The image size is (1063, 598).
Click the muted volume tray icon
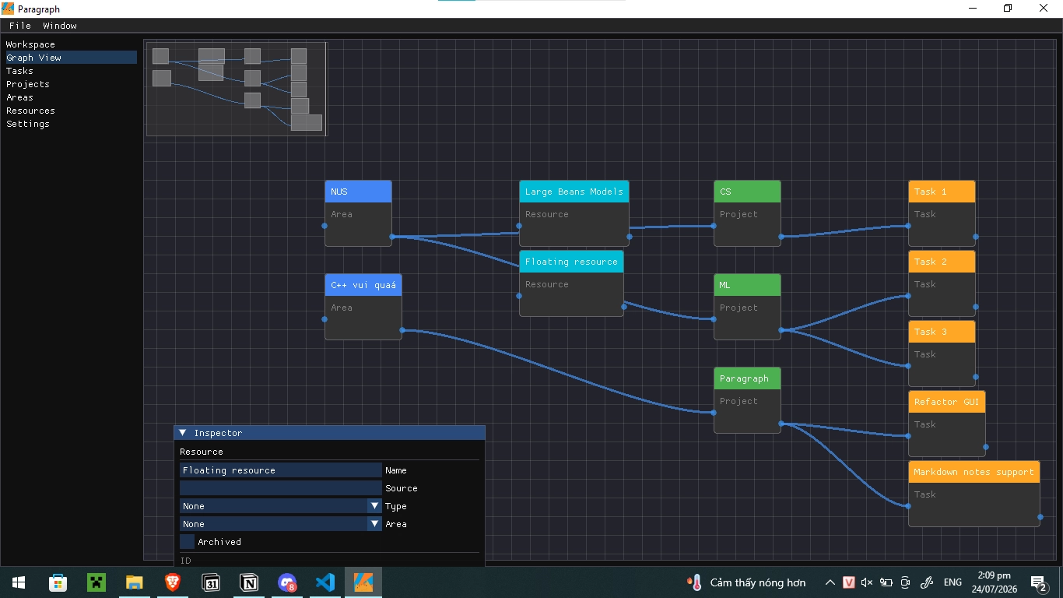867,582
